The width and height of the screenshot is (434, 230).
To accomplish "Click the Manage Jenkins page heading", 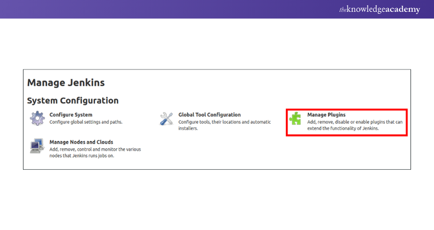I will pos(66,82).
